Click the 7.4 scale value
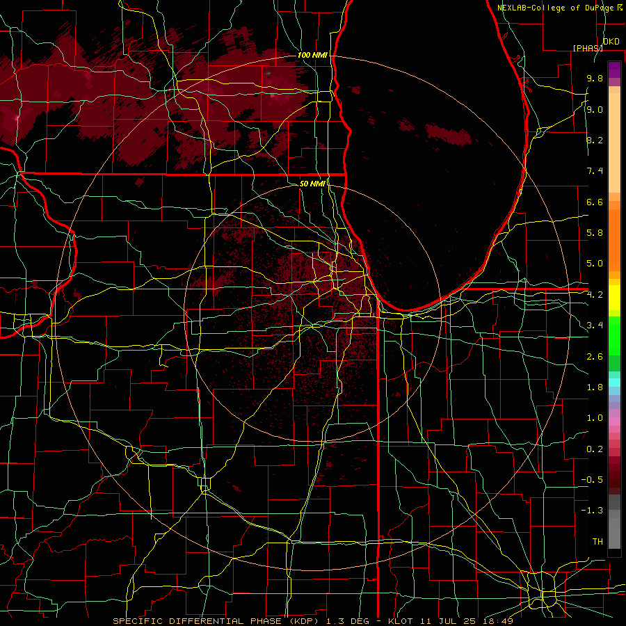The image size is (626, 626). pyautogui.click(x=595, y=171)
